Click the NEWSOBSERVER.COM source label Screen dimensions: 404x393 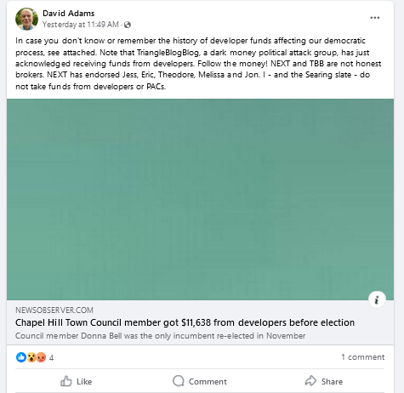click(54, 310)
